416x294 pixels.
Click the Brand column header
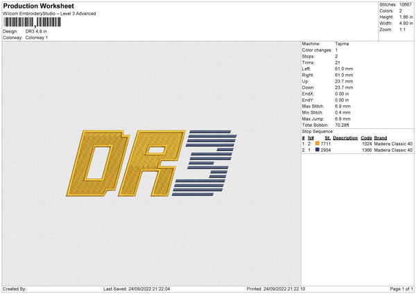point(381,138)
